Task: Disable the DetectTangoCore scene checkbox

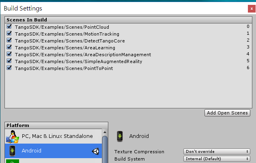Action: pos(9,40)
